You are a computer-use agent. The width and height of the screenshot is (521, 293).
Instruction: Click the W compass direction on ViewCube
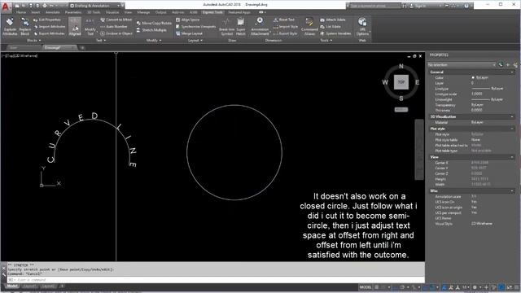coord(385,82)
